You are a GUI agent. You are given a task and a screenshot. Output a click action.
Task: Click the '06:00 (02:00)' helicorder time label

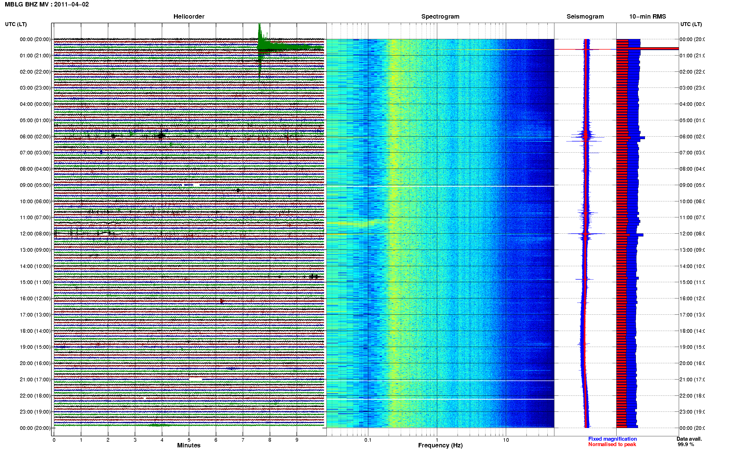(x=35, y=137)
